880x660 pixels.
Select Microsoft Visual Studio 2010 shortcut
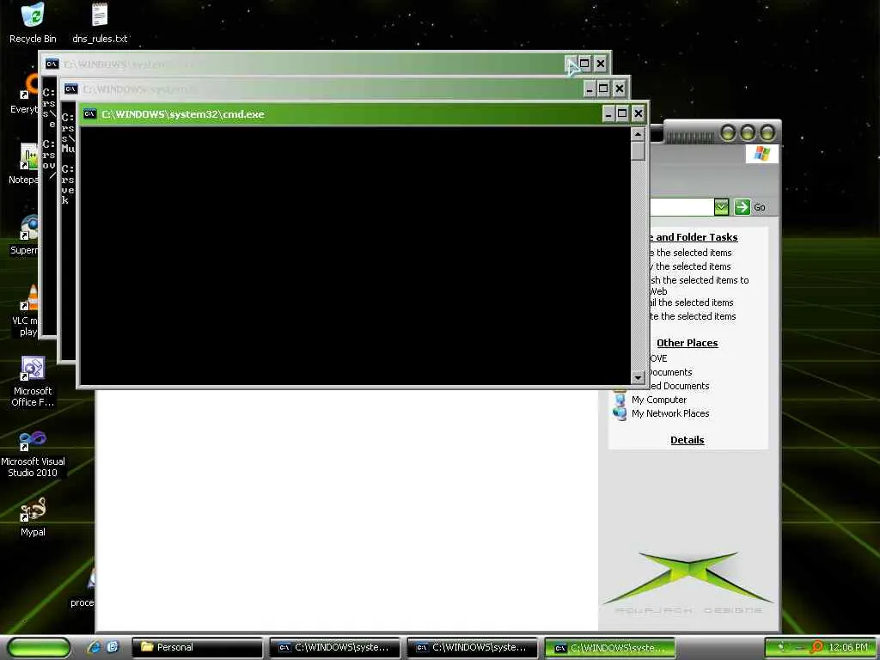(33, 454)
